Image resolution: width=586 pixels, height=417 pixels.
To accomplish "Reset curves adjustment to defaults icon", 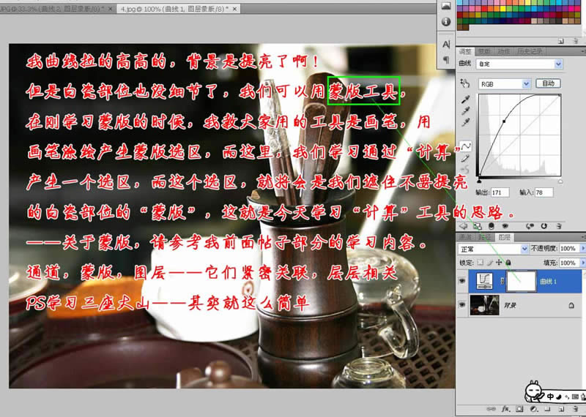I will coord(544,226).
